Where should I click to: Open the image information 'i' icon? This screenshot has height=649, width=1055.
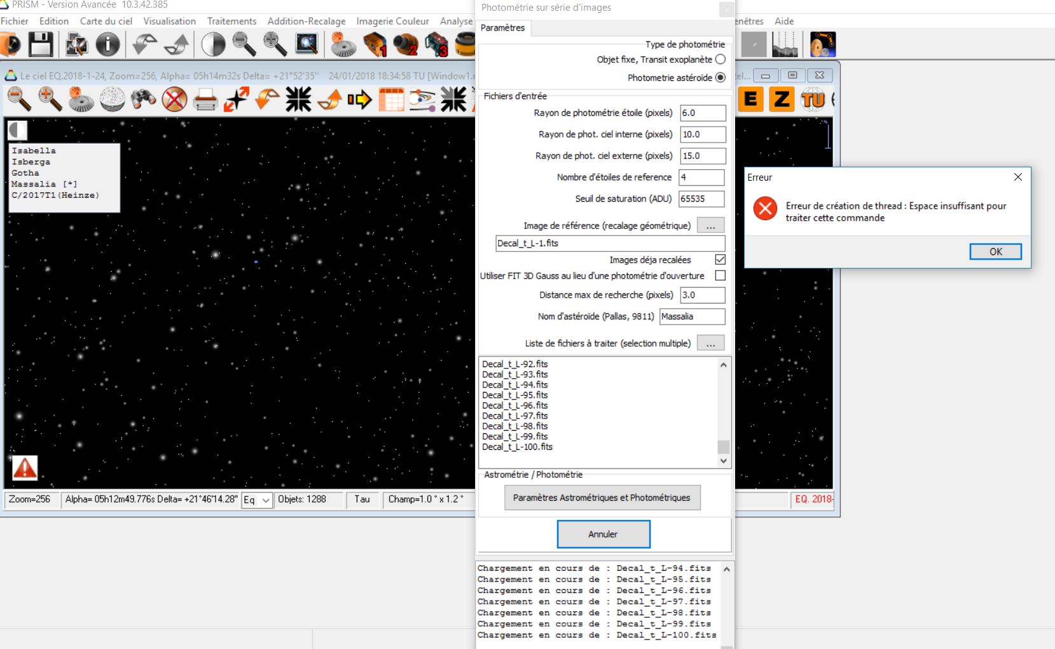click(107, 45)
